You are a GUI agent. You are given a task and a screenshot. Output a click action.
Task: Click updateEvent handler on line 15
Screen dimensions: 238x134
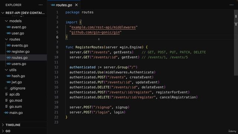tap(147, 82)
